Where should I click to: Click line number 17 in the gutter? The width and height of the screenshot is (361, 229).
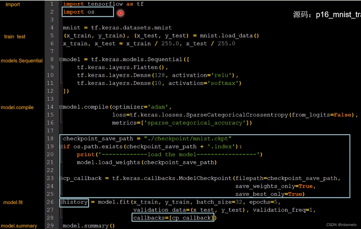pos(50,131)
